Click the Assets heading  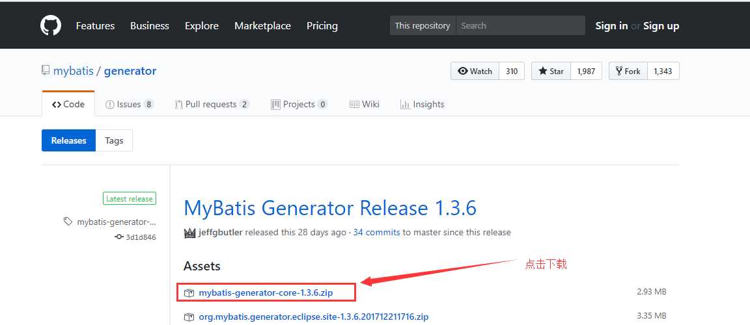[x=202, y=266]
